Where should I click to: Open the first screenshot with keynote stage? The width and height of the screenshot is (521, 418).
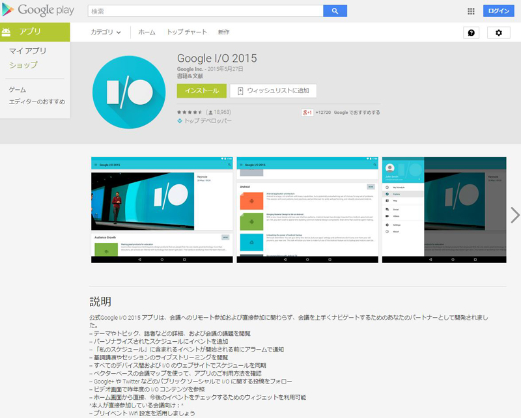coord(162,210)
